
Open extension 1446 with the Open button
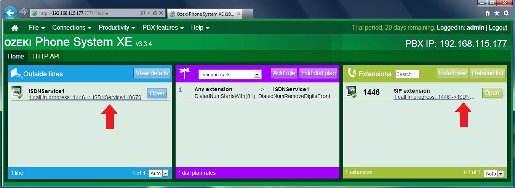(493, 93)
